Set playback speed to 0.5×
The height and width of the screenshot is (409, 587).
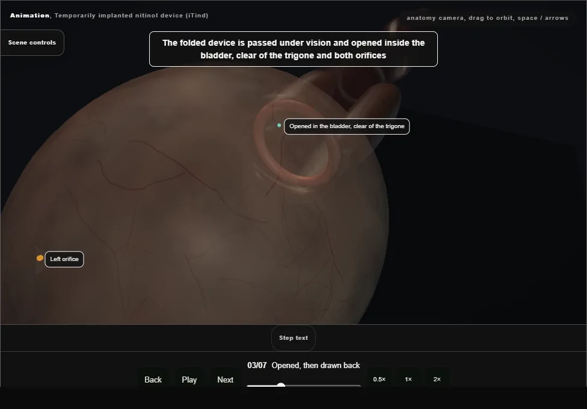(380, 379)
